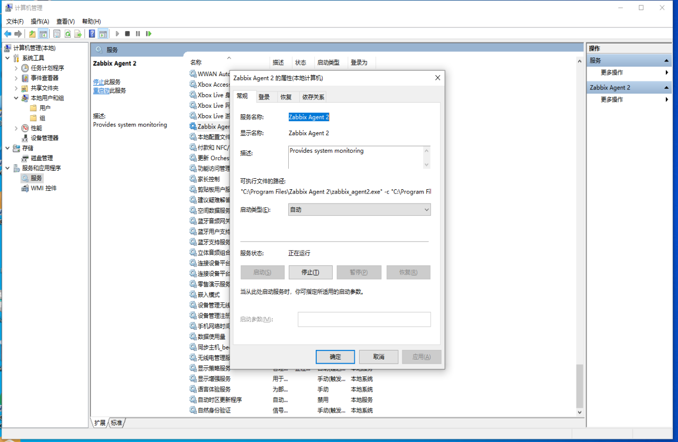Screen dimensions: 678x442
Task: Click the Export list toolbar icon
Action: tap(78, 34)
